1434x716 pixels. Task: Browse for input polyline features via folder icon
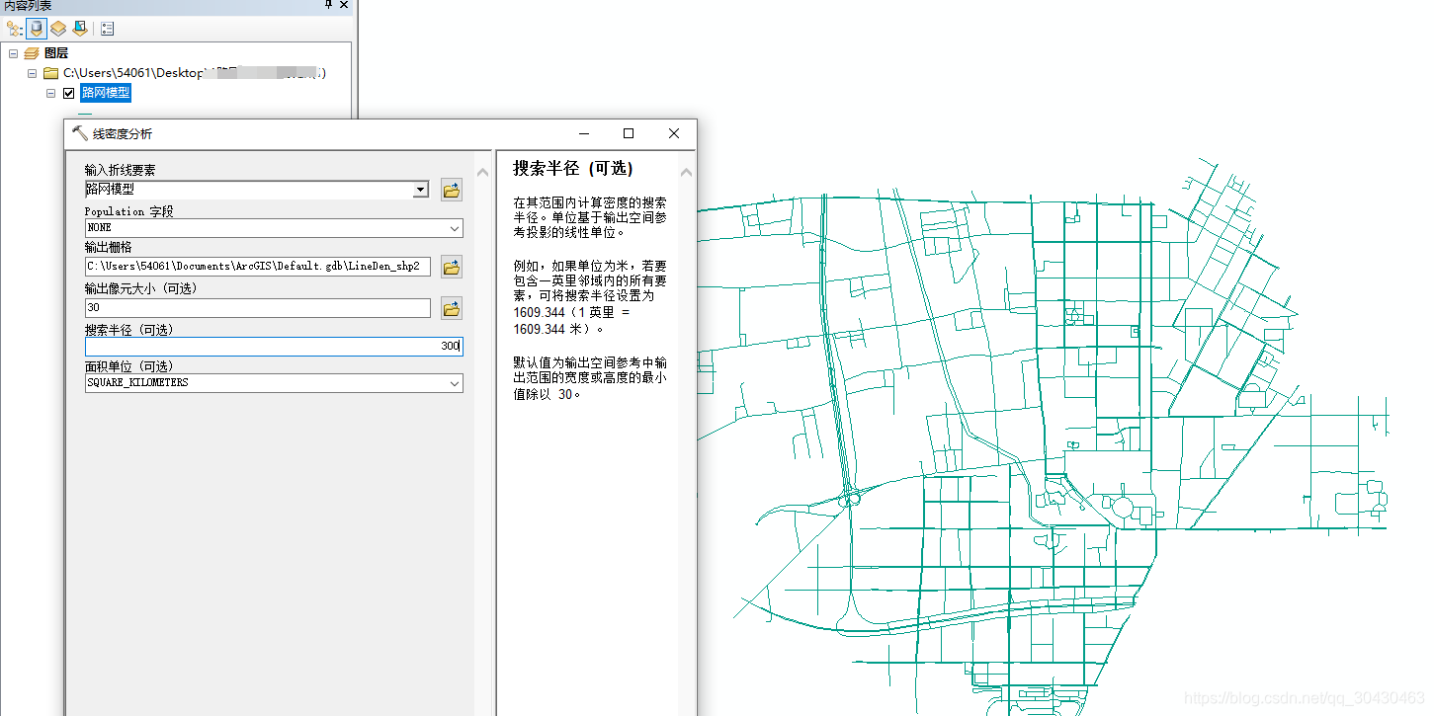[451, 190]
